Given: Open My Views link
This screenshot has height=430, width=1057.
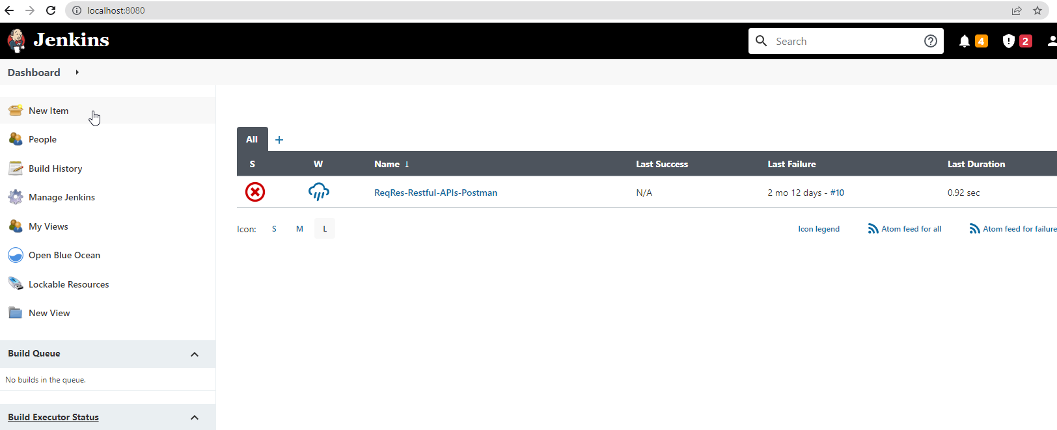Looking at the screenshot, I should 48,226.
